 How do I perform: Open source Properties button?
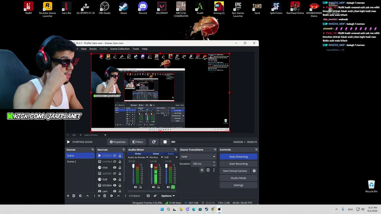118,142
